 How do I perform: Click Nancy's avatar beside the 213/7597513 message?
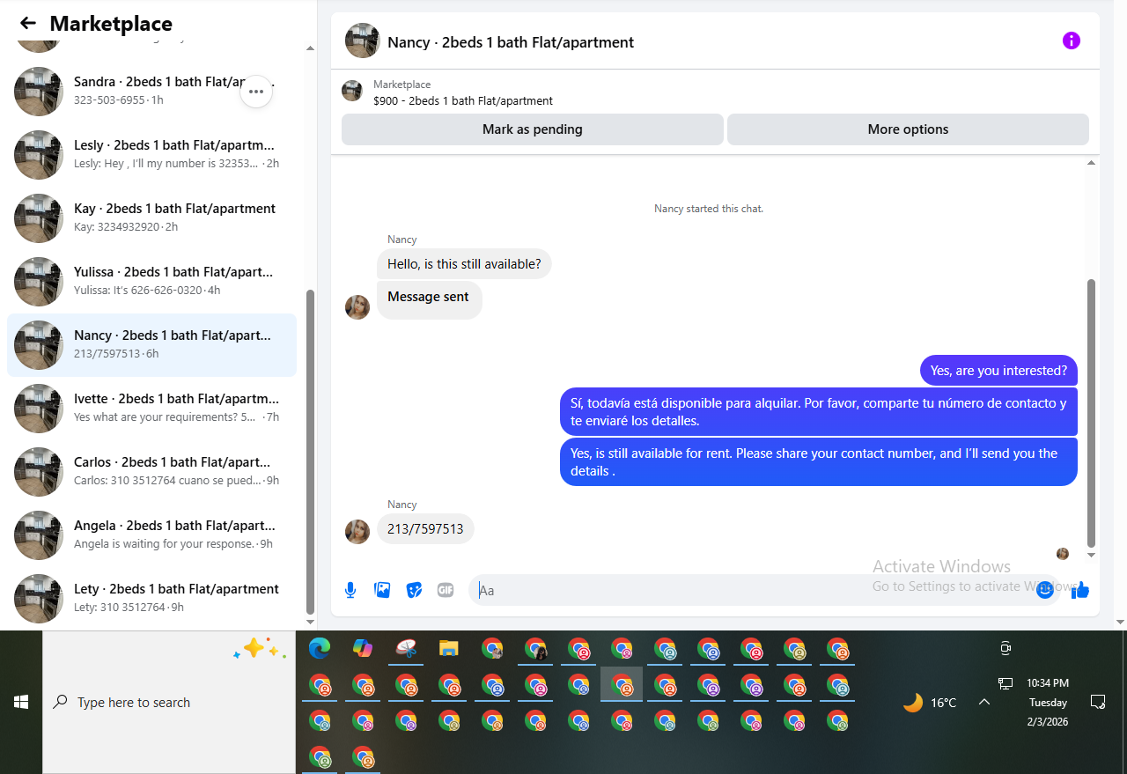point(357,531)
